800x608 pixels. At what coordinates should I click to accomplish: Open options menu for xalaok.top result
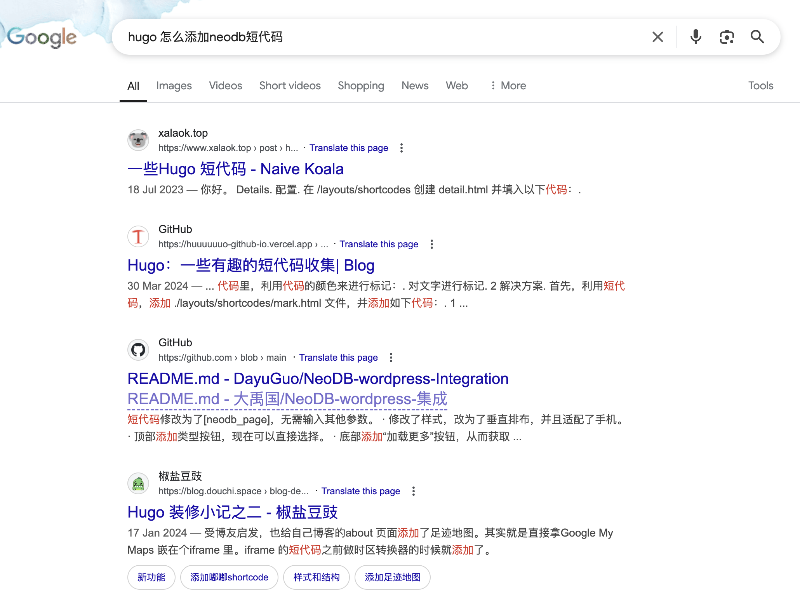[x=402, y=148]
